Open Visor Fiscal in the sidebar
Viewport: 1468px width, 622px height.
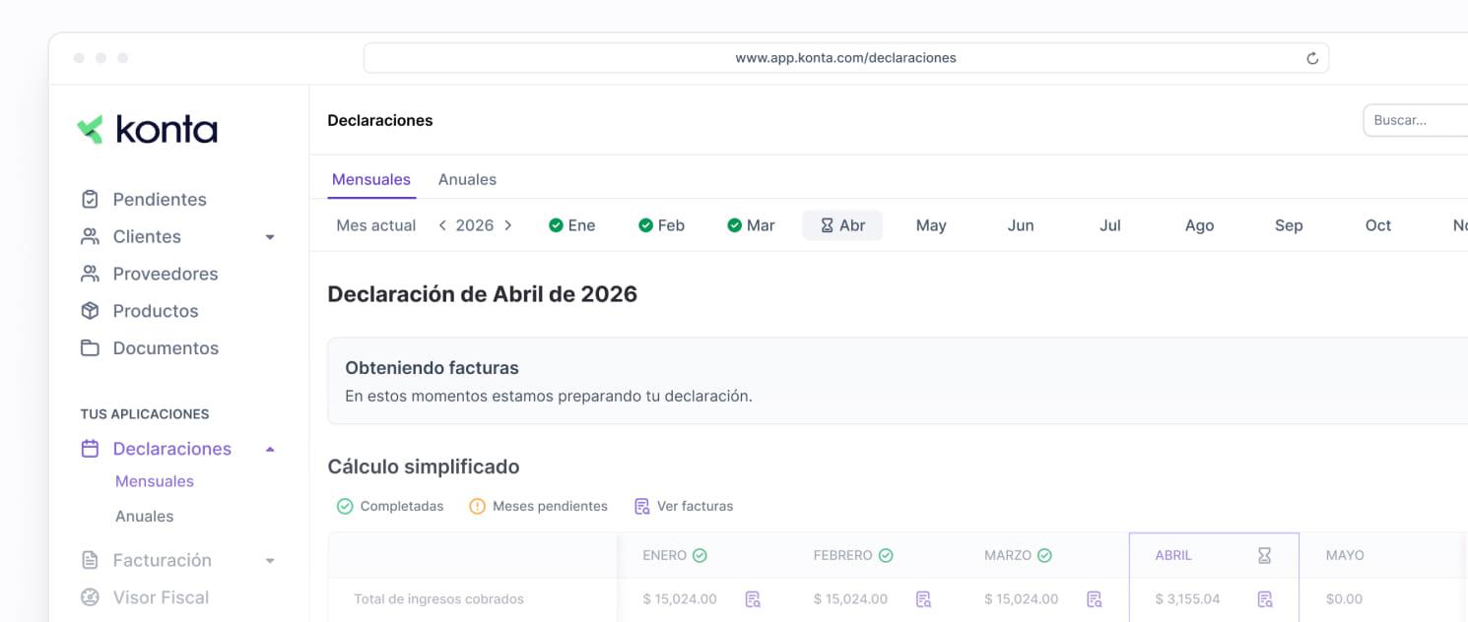pyautogui.click(x=161, y=597)
